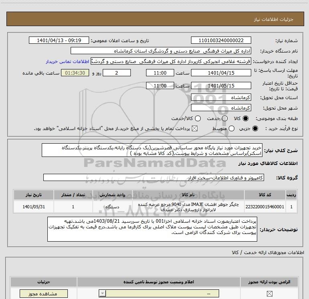The width and height of the screenshot is (309, 299).
Task: Click the IMAJE 9040 inkjet printer name cell
Action: pos(188,207)
